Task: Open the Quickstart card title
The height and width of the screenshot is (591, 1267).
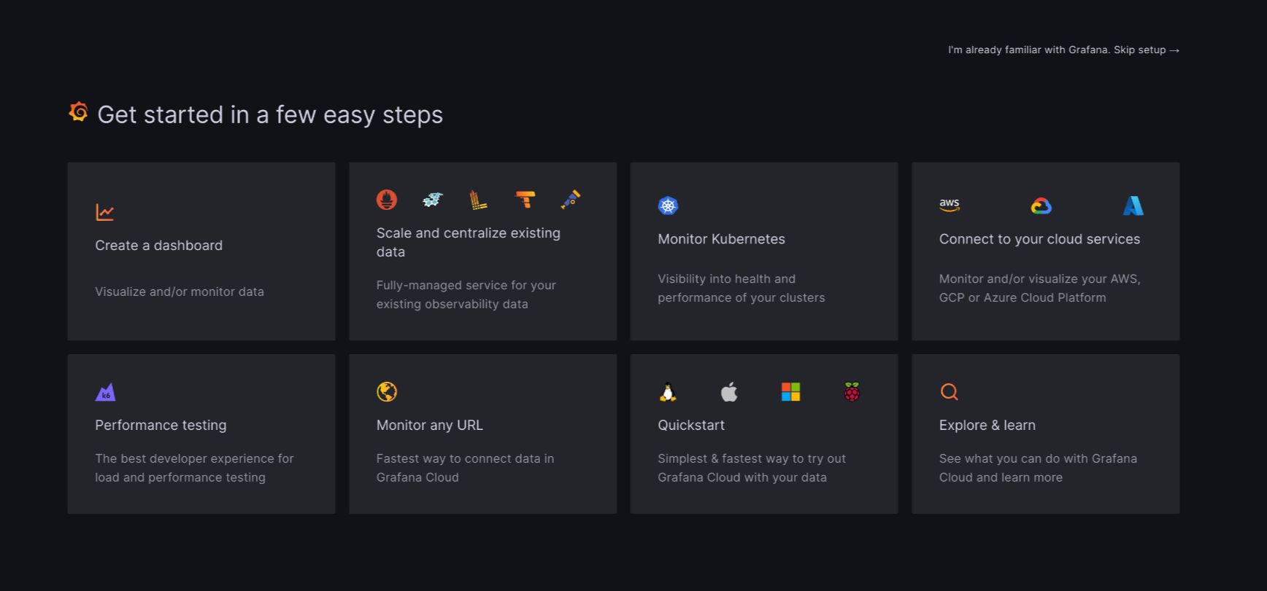Action: click(x=691, y=425)
